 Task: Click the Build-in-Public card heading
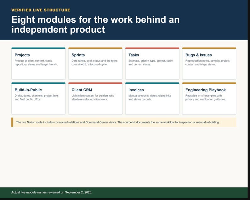coord(28,90)
